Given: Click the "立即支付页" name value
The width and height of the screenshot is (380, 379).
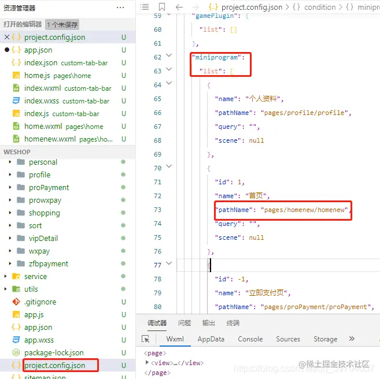Looking at the screenshot, I should [266, 293].
